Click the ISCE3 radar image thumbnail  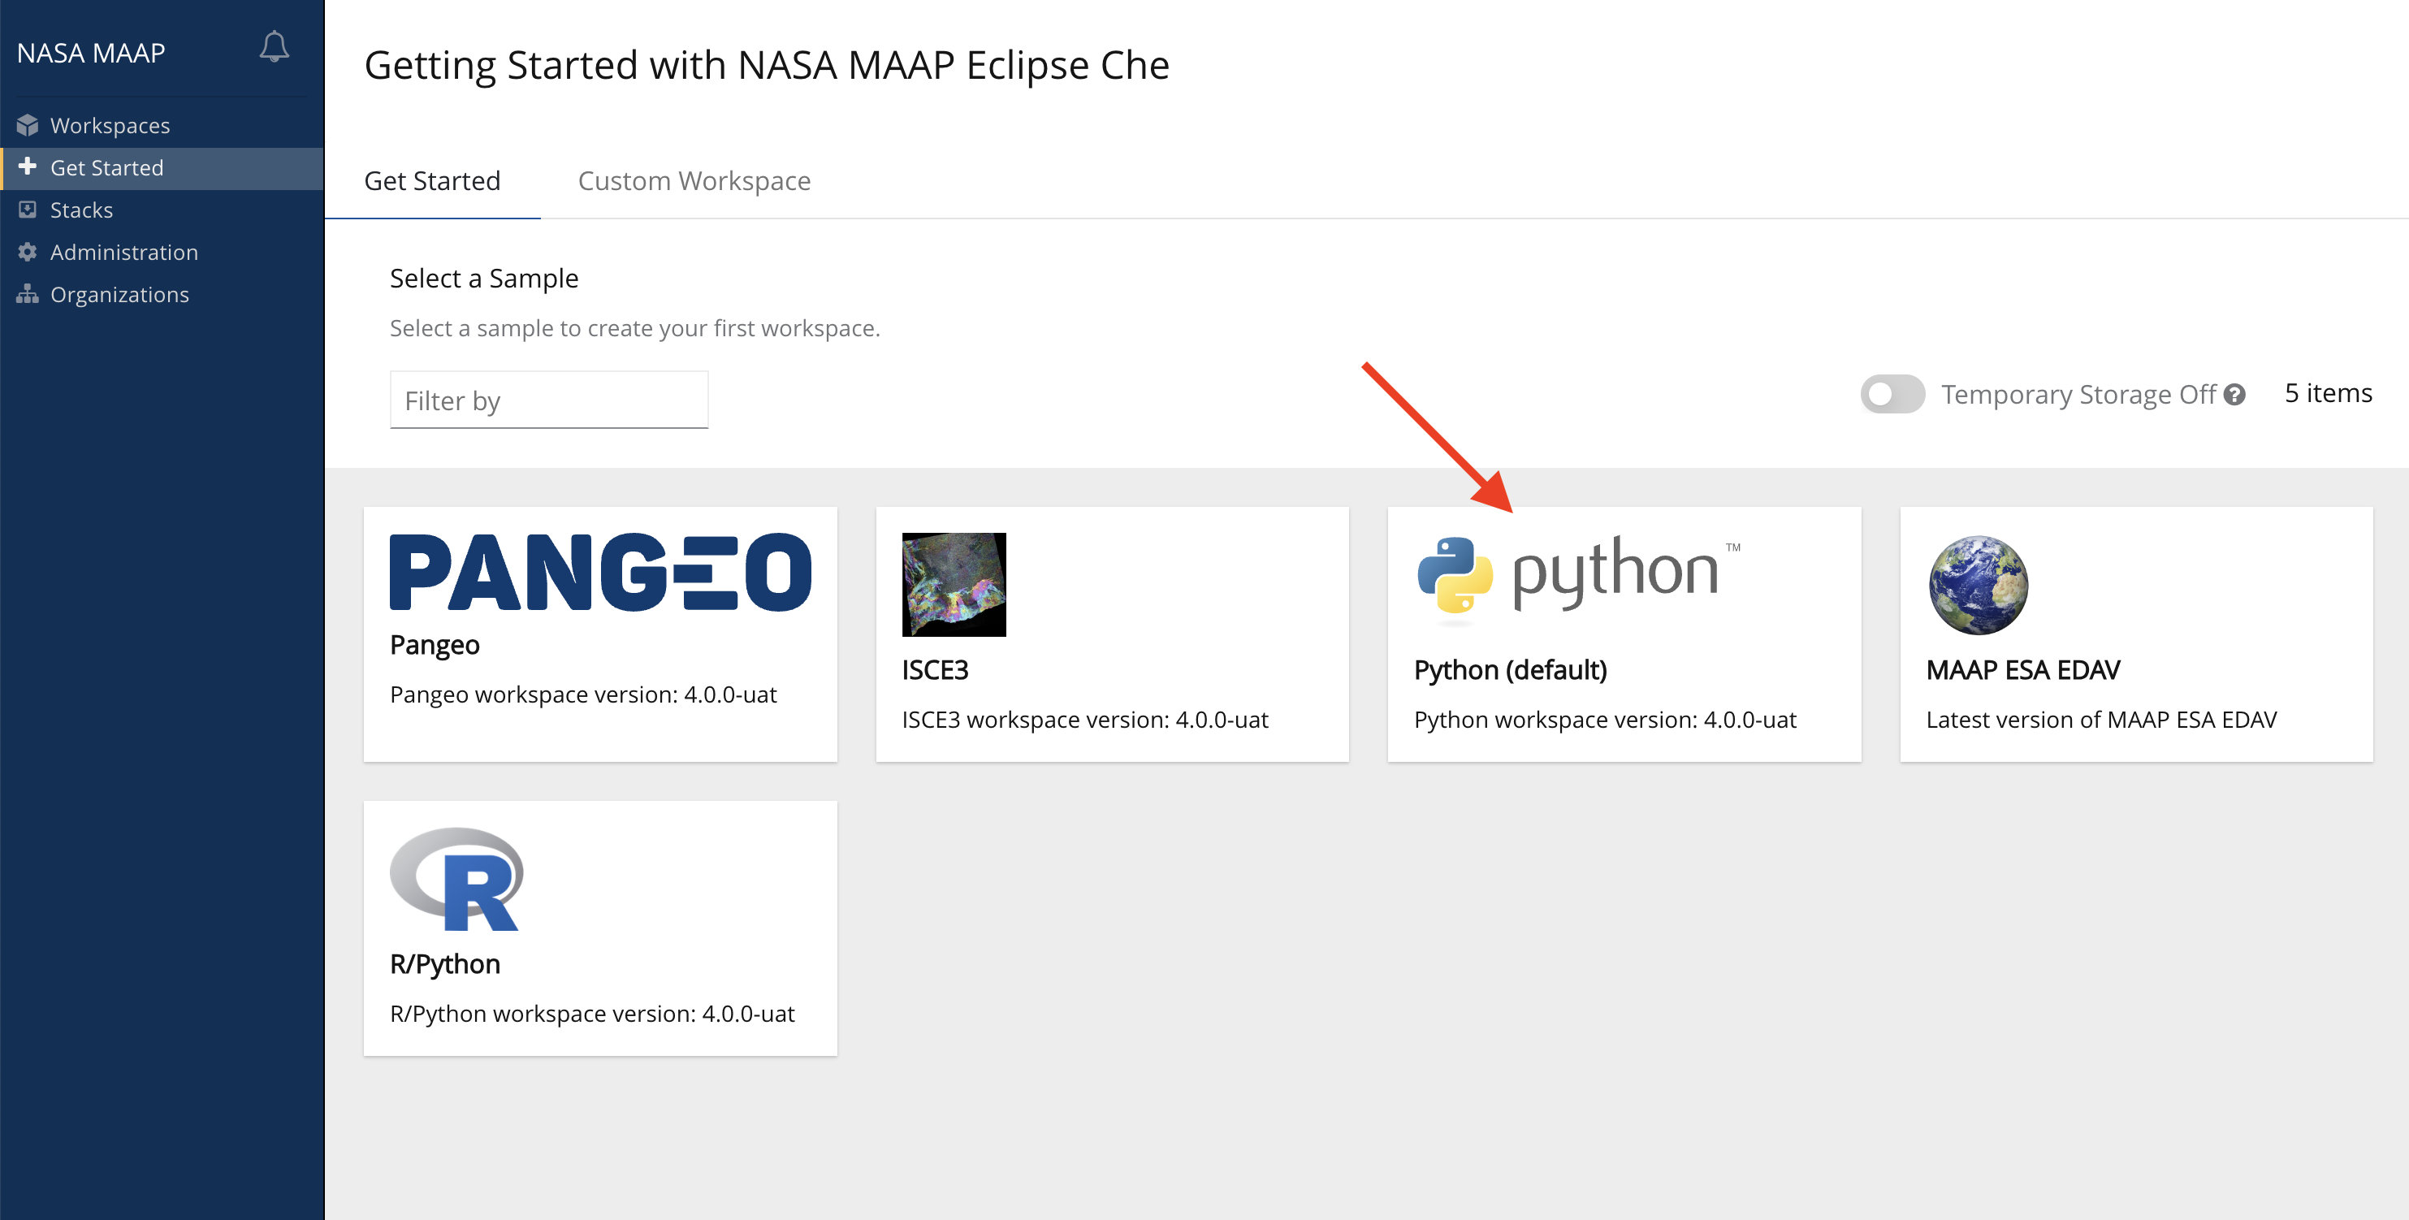pyautogui.click(x=954, y=584)
